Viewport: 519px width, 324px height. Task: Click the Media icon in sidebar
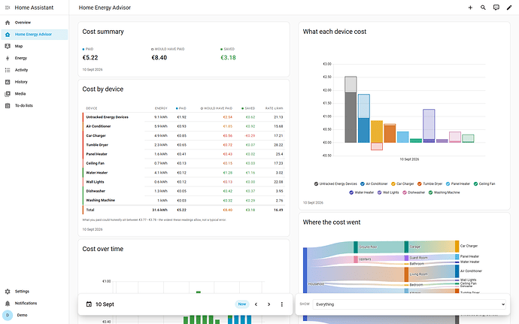pyautogui.click(x=8, y=94)
